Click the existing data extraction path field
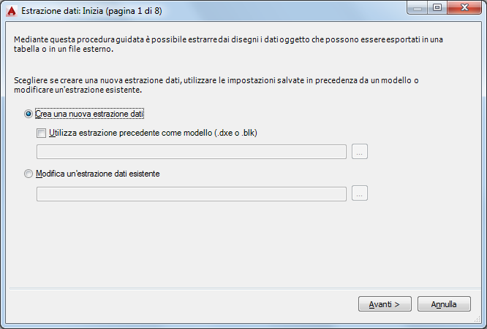This screenshot has width=487, height=329. [x=192, y=193]
